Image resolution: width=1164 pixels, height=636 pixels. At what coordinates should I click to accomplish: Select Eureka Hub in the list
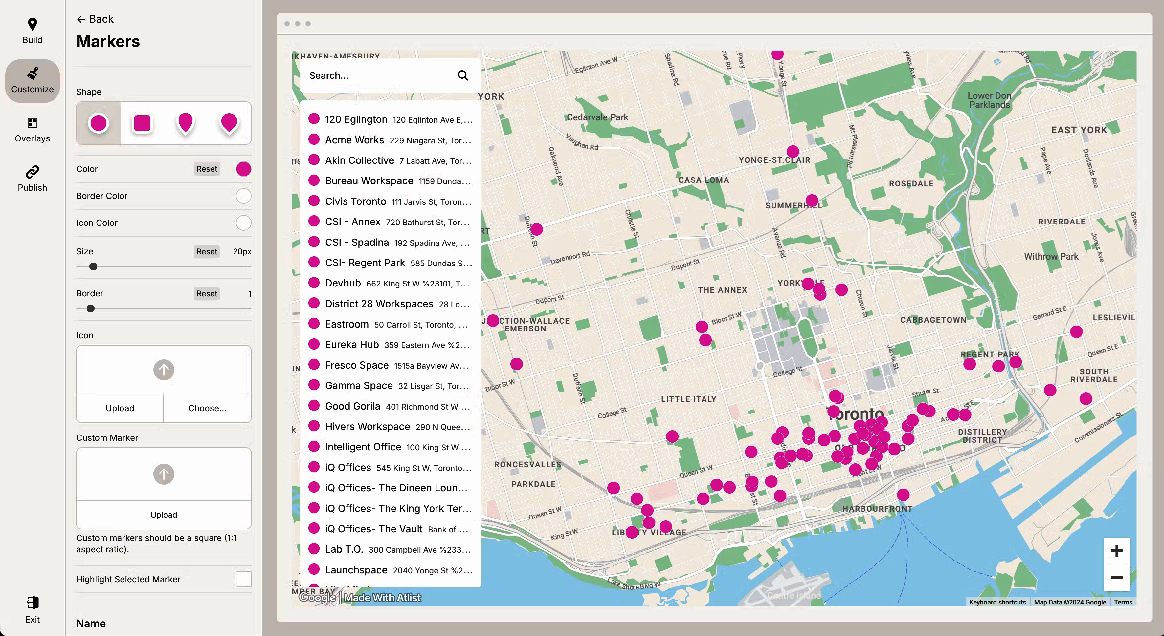(x=391, y=344)
